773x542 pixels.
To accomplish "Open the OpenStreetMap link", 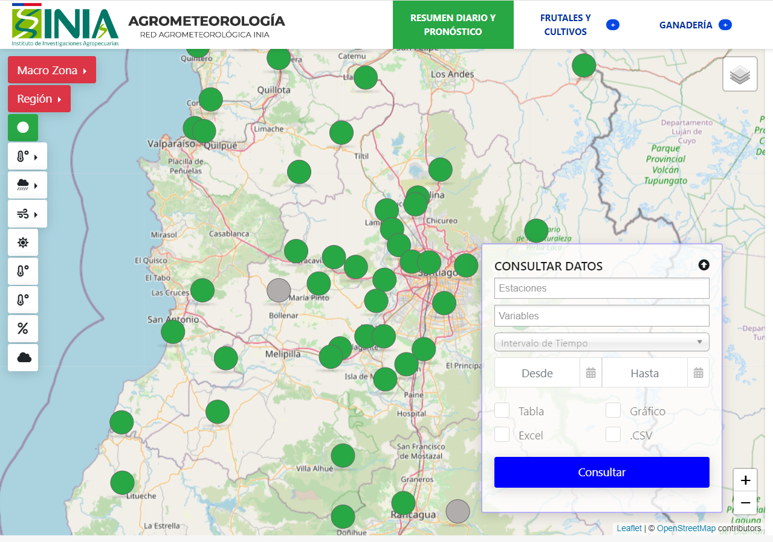I will tap(686, 528).
